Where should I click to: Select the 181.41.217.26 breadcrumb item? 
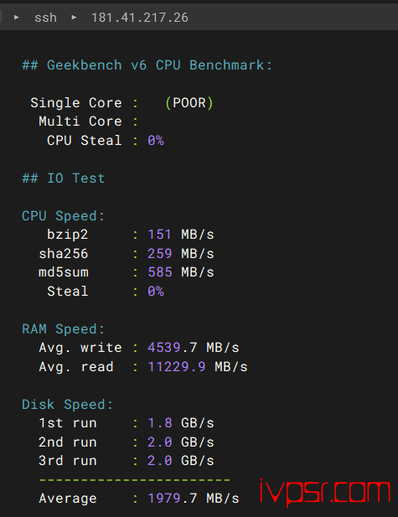coord(139,18)
